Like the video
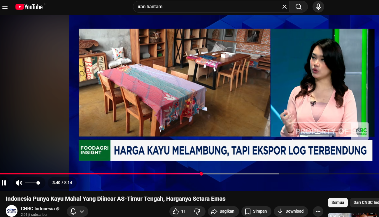 point(179,211)
